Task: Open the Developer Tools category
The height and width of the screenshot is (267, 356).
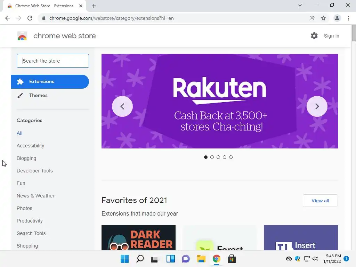Action: (35, 171)
